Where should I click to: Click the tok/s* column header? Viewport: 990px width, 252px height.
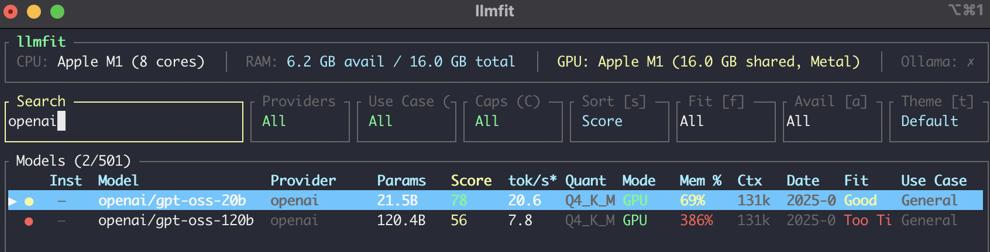[x=532, y=181]
